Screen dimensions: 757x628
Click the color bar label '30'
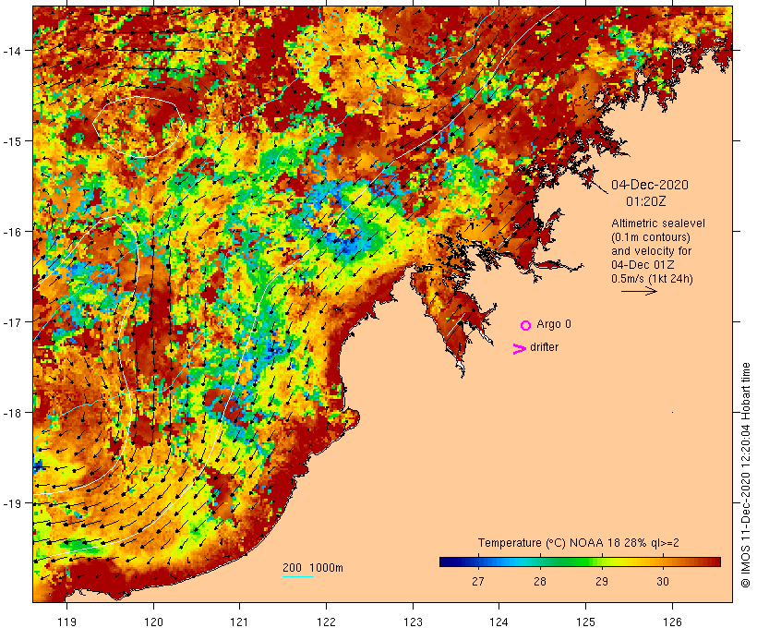(x=663, y=581)
